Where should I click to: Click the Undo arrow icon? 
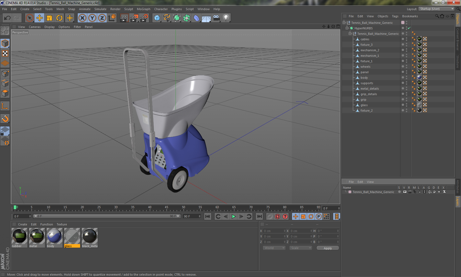pos(7,18)
